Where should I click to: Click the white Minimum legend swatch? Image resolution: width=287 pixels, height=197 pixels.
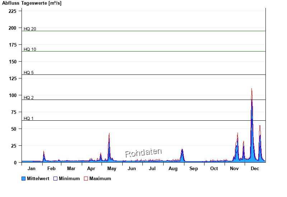pos(56,179)
